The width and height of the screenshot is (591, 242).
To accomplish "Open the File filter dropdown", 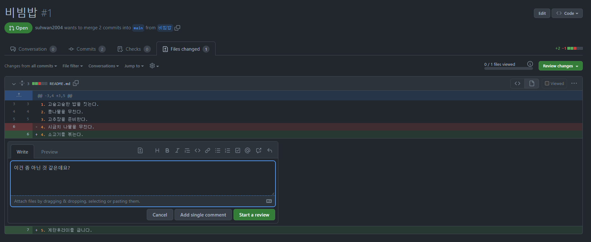I will (73, 66).
